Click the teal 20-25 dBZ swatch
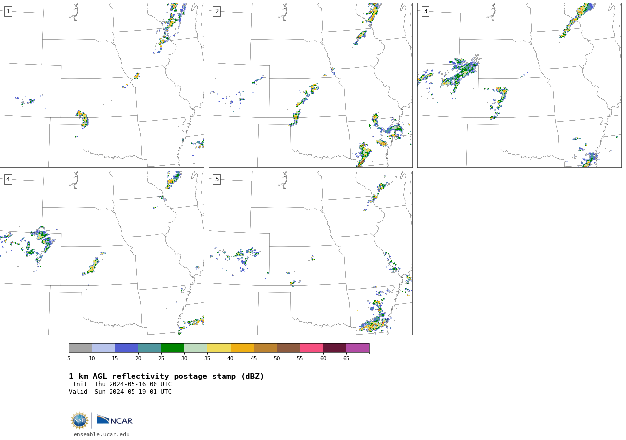The image size is (626, 440). pyautogui.click(x=150, y=348)
